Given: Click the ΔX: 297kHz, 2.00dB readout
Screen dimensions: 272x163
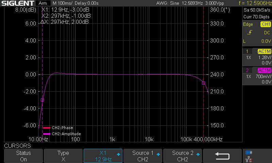Looking at the screenshot, I should coord(64,22).
